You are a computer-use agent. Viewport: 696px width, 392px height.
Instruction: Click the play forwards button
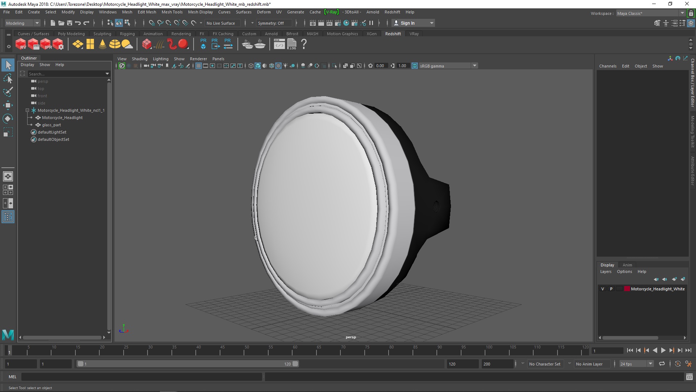click(663, 351)
